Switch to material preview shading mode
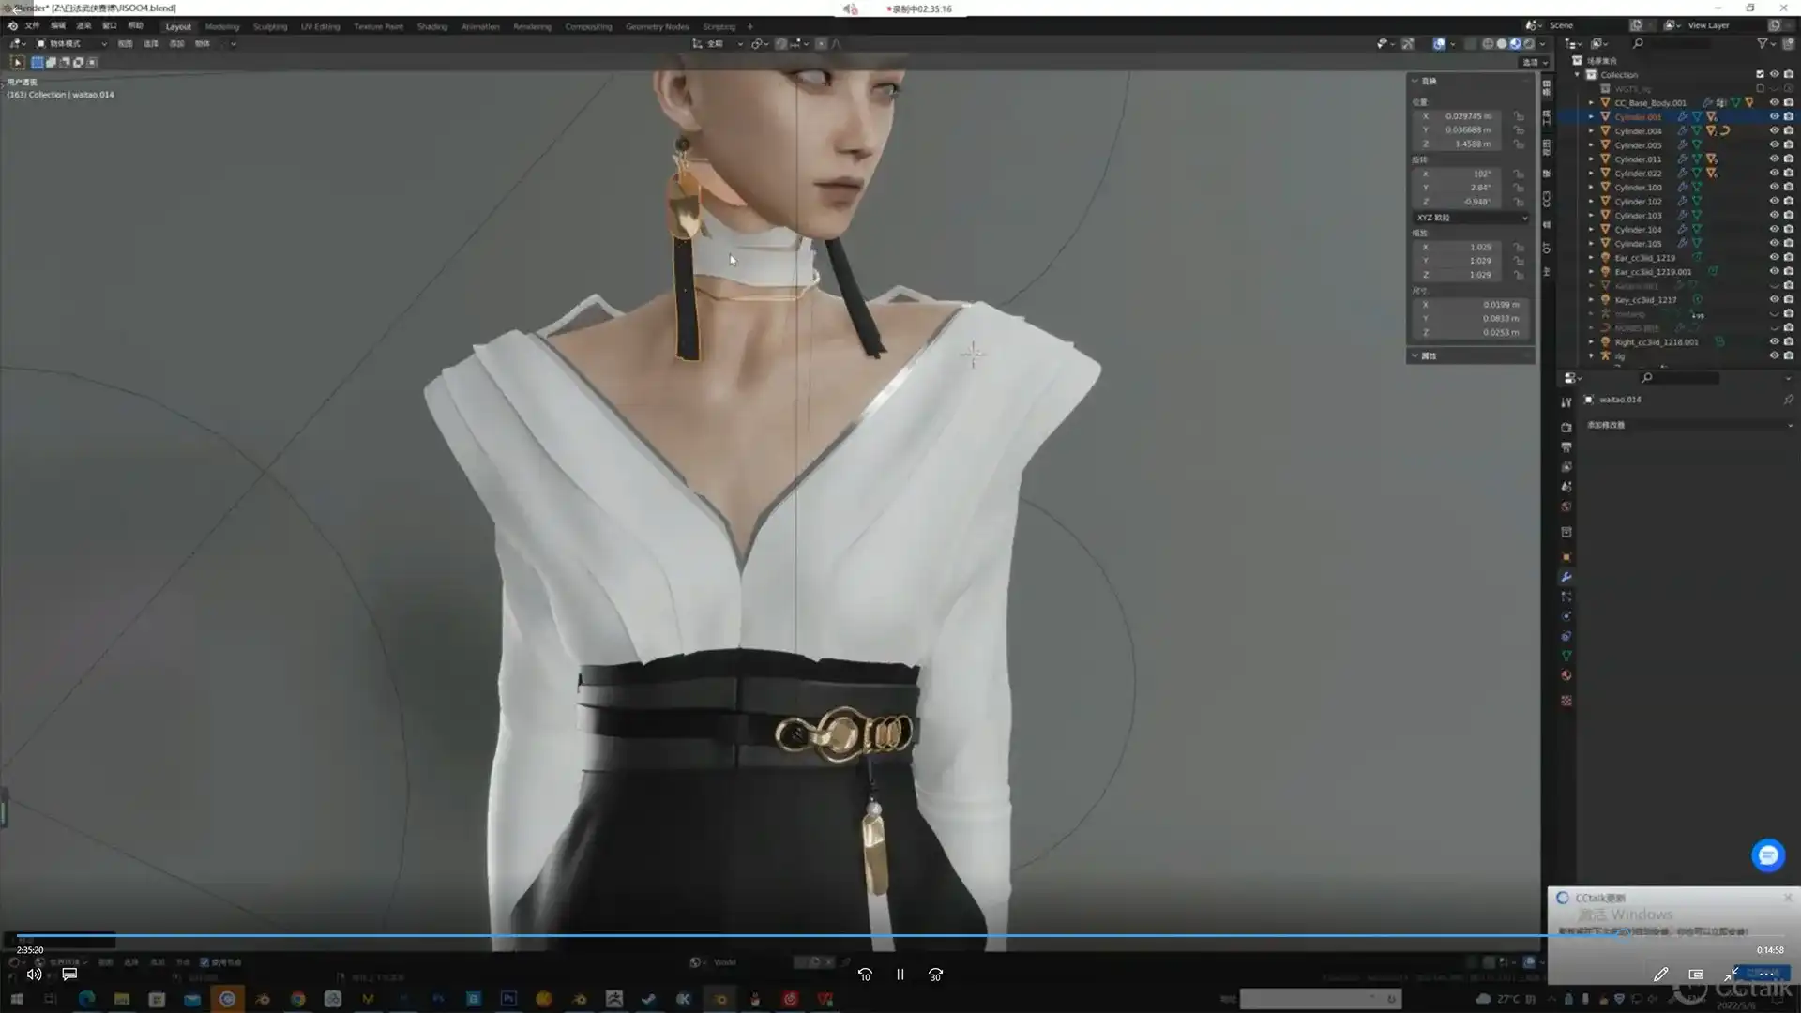The width and height of the screenshot is (1801, 1013). pyautogui.click(x=1515, y=43)
